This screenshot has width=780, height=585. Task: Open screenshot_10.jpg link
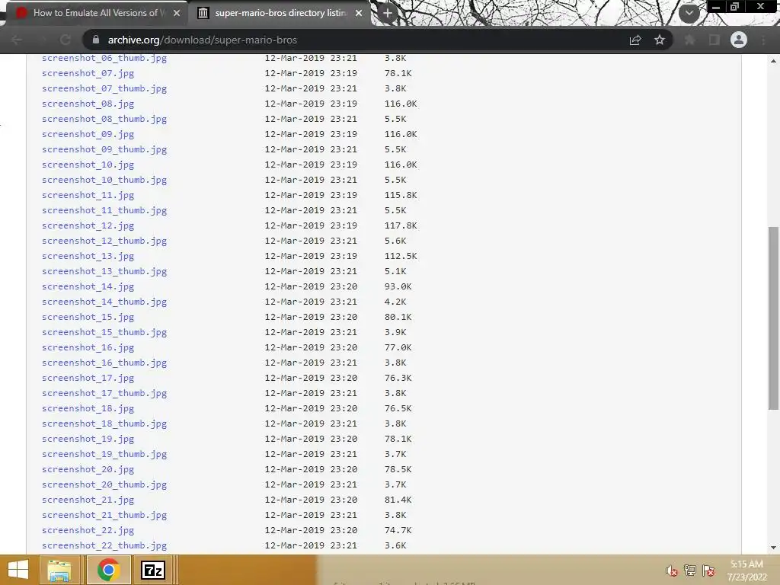tap(88, 165)
